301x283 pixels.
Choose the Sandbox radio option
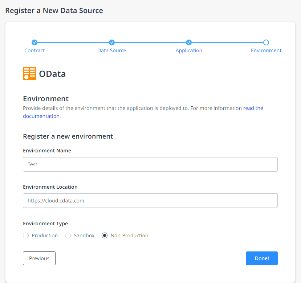click(x=68, y=235)
